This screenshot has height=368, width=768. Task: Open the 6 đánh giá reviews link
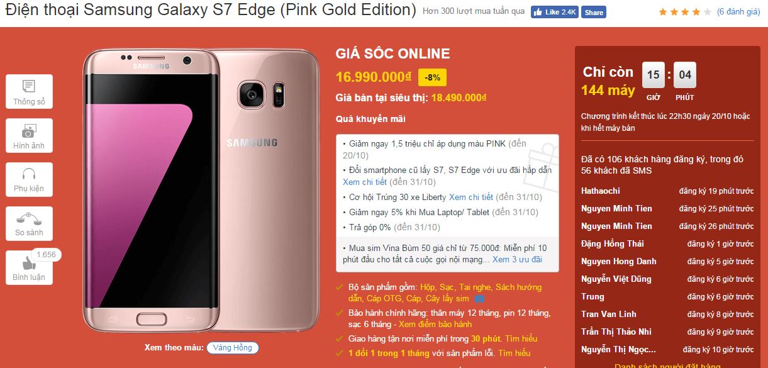[738, 12]
